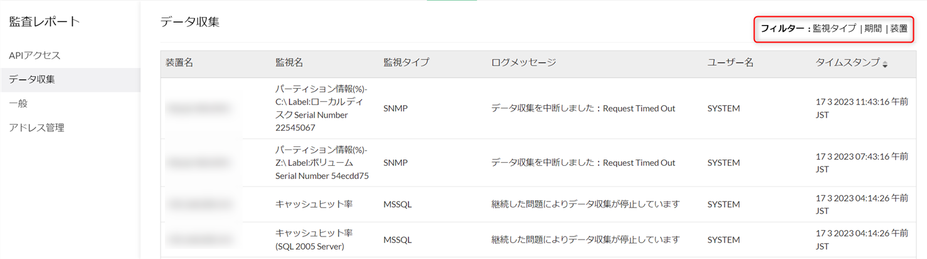Select データ収集 in the sidebar
Screen dimensions: 927x259
click(32, 79)
